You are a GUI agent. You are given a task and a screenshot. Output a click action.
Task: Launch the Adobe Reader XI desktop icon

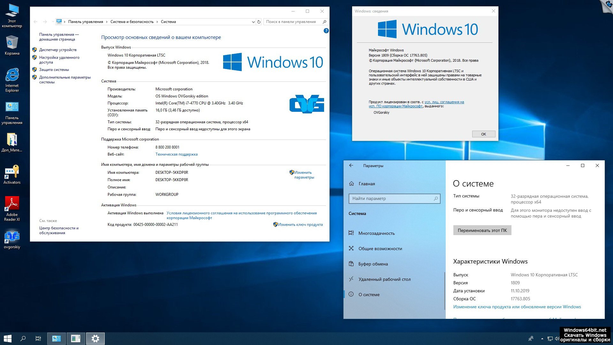pos(12,208)
